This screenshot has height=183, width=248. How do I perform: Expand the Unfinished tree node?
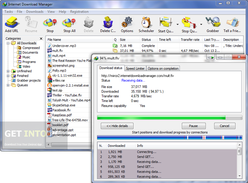pos(8,71)
